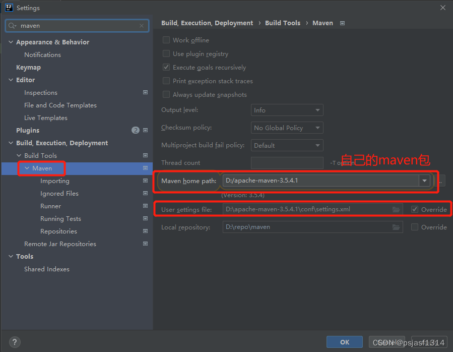Image resolution: width=453 pixels, height=352 pixels.
Task: Open the Output level dropdown
Action: click(287, 110)
